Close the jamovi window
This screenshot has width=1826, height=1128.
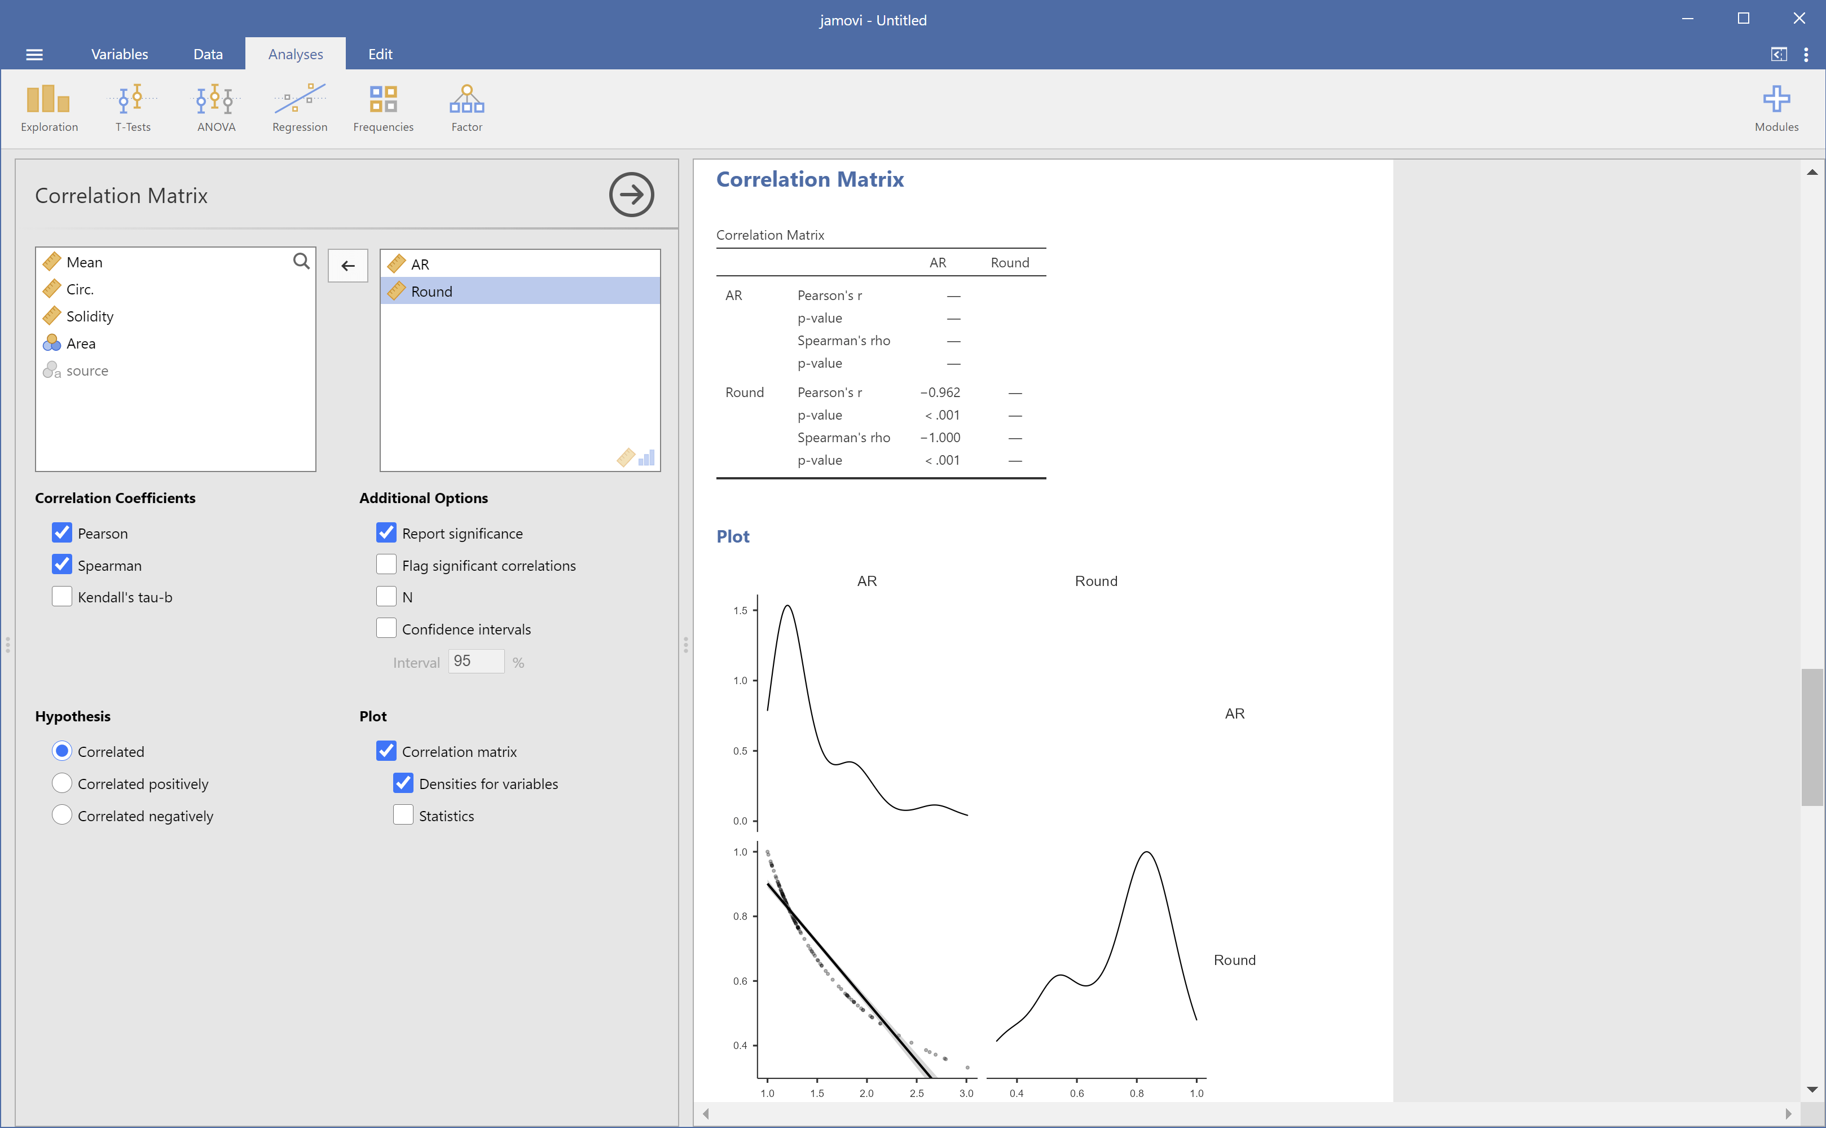point(1799,19)
